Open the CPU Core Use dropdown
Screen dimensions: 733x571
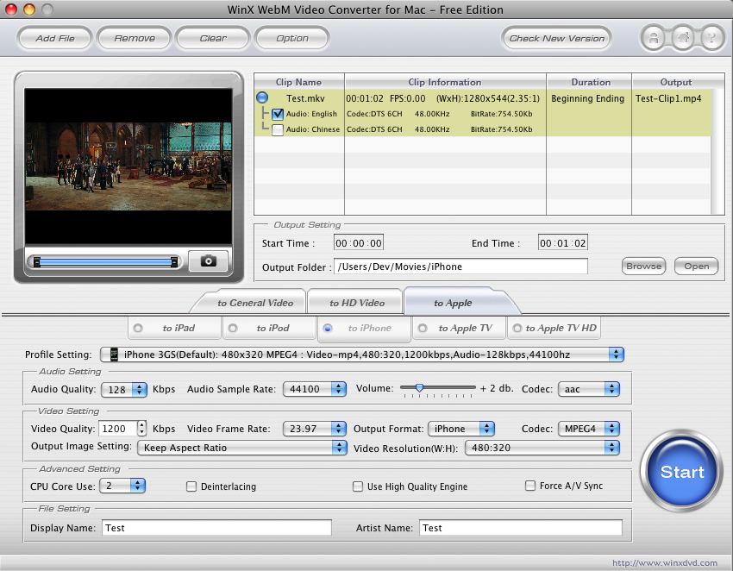(x=122, y=486)
